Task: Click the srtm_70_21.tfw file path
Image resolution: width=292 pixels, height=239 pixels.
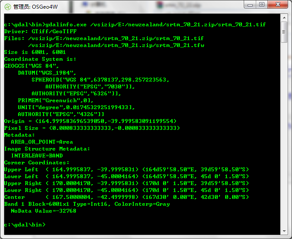Action: pos(116,45)
